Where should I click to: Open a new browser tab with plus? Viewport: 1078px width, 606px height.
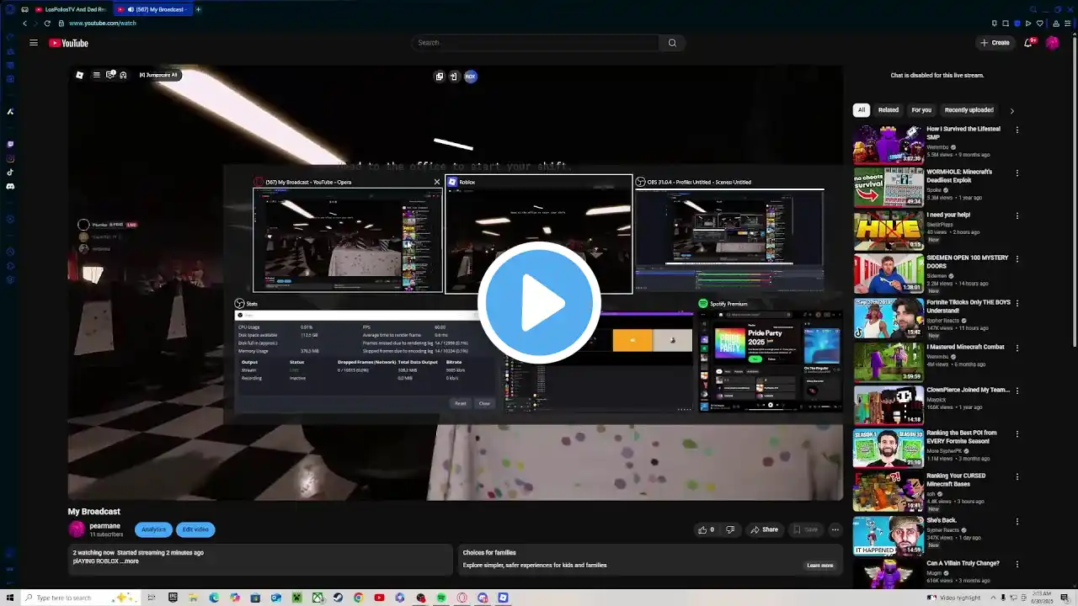(199, 9)
